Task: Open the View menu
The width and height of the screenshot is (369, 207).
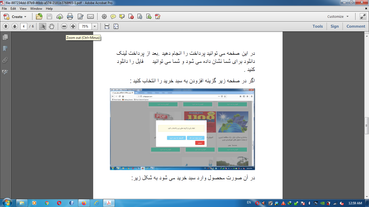Action: [23, 9]
